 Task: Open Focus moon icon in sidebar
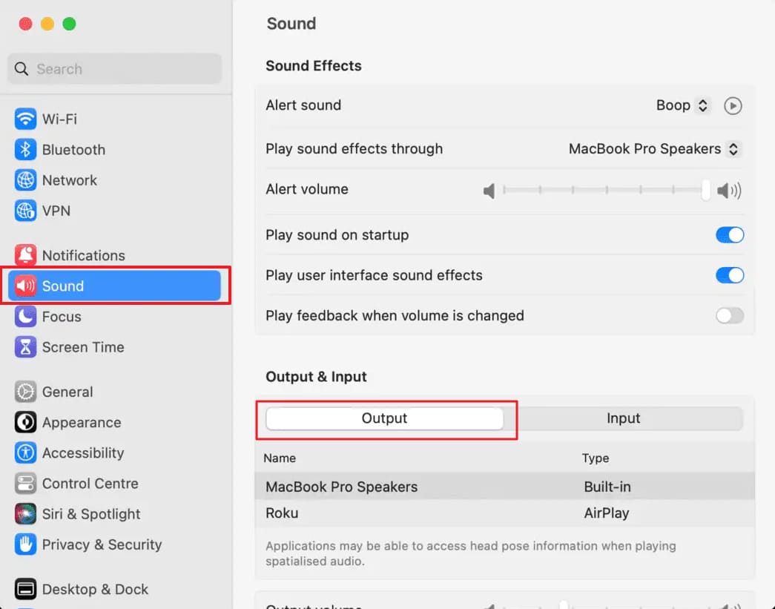tap(25, 316)
